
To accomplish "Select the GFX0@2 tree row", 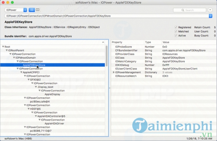I will (x=52, y=80).
